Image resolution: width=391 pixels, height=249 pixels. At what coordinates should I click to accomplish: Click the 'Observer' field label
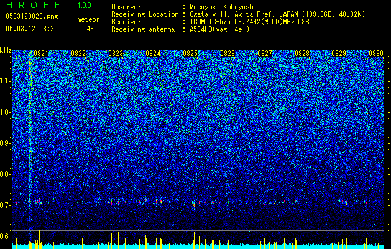[x=126, y=7]
